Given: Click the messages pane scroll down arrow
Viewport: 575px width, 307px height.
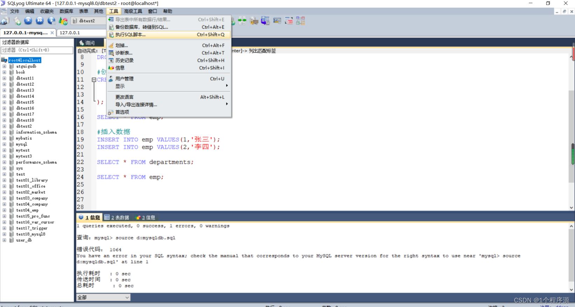Looking at the screenshot, I should (572, 290).
